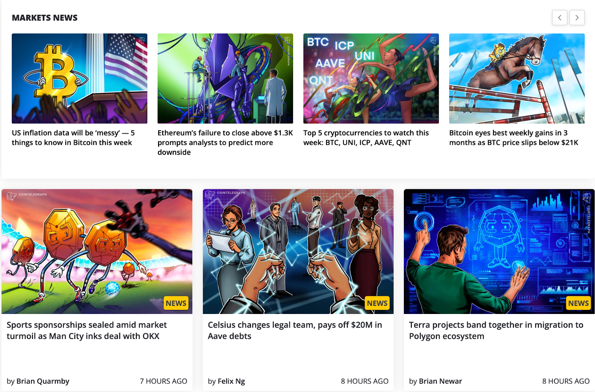Screen dimensions: 595x392
Task: Open the Man City OKX sponsorship article title
Action: (87, 330)
